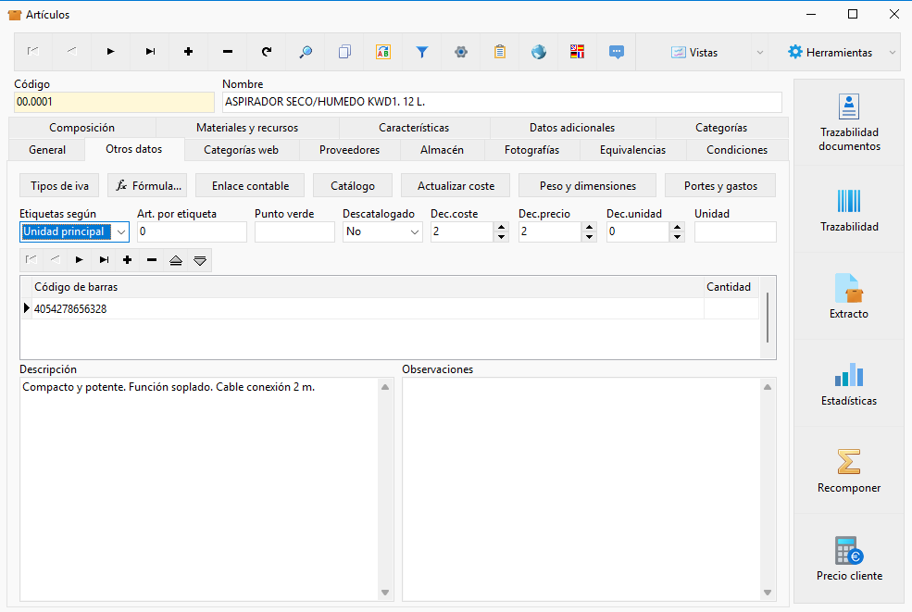
Task: Open Trazabilidad barcode panel icon
Action: pyautogui.click(x=849, y=201)
